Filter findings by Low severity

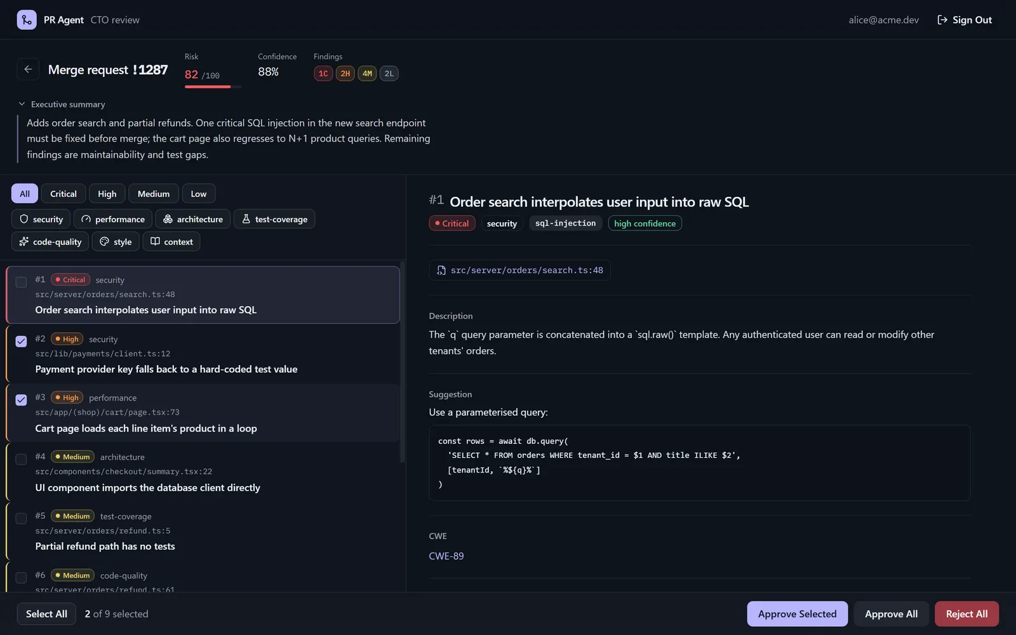pyautogui.click(x=199, y=194)
